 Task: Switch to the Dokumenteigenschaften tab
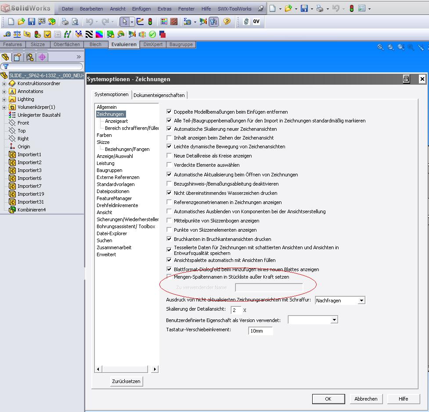(x=159, y=95)
